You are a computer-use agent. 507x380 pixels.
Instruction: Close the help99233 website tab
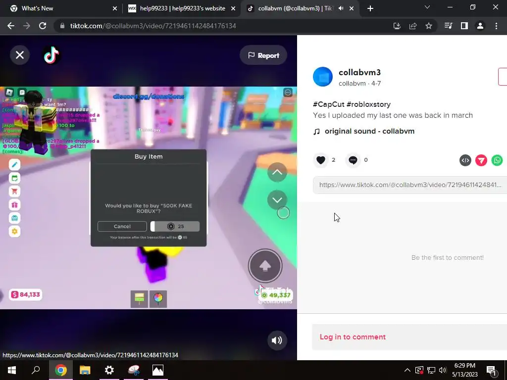click(x=233, y=9)
